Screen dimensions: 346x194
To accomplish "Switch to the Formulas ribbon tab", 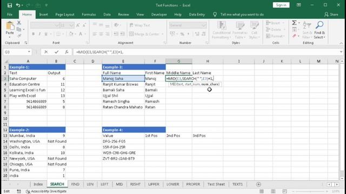I will [89, 15].
